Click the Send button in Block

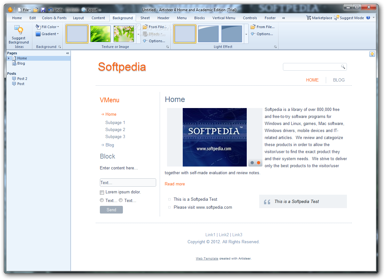(x=111, y=210)
